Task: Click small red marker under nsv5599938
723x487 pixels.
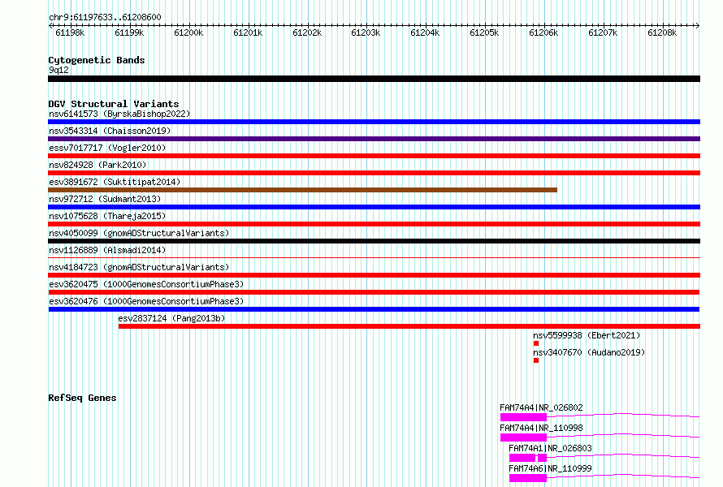Action: tap(536, 343)
